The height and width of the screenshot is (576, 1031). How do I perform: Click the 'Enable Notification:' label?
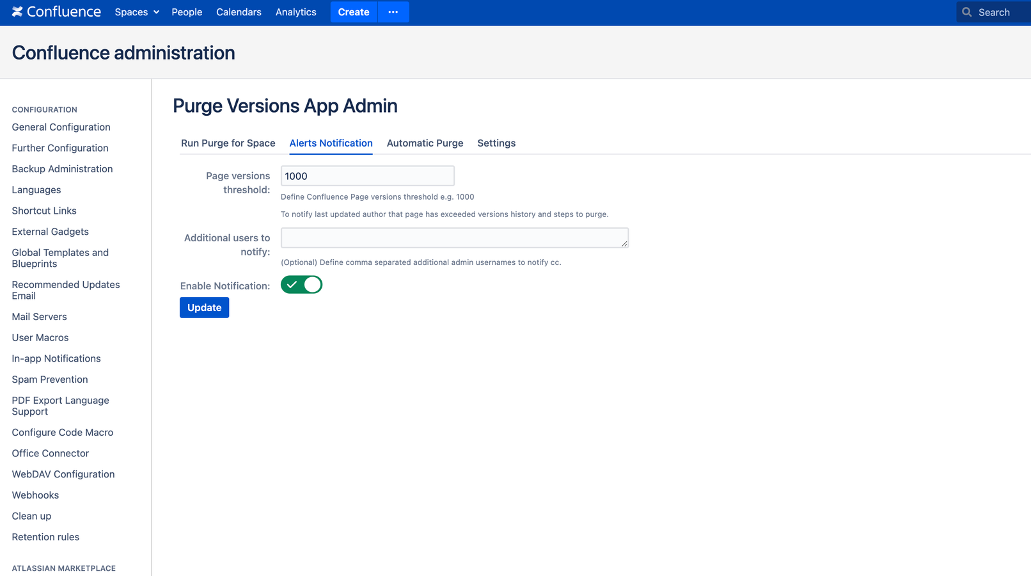pos(225,286)
